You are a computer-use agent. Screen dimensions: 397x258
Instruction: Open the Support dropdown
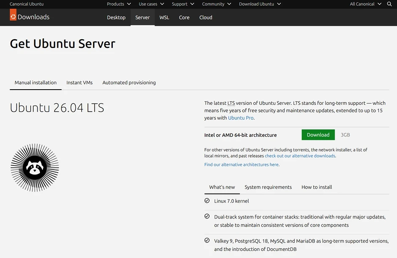[x=183, y=4]
